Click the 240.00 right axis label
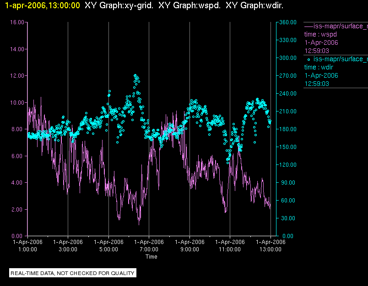 tap(288, 94)
